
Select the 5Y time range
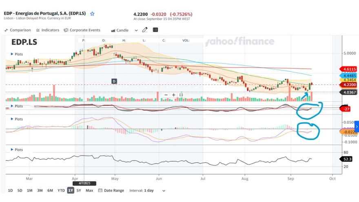tap(79, 190)
